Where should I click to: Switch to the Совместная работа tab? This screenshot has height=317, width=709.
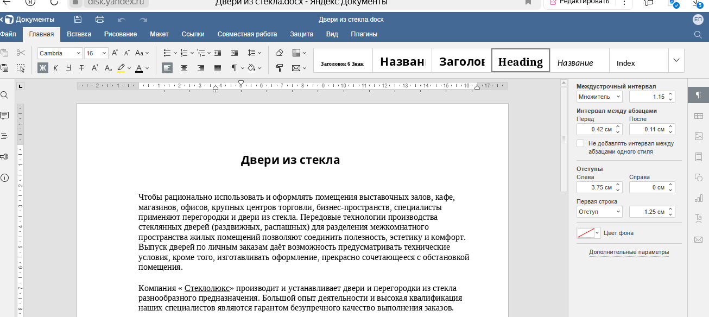(247, 34)
